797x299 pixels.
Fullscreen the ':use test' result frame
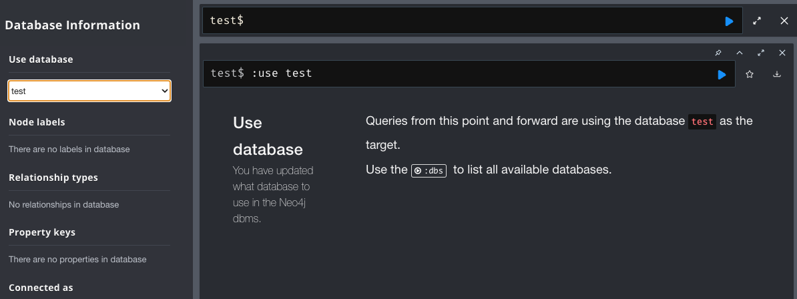point(761,53)
